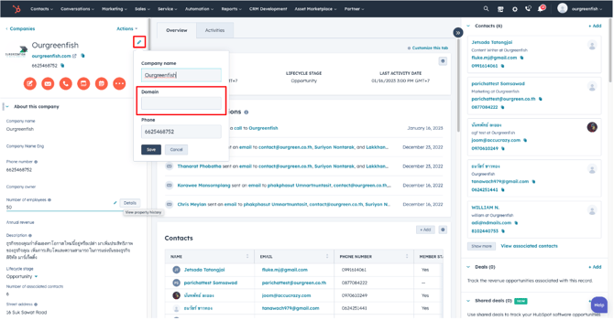Click the orange create note button

(x=29, y=83)
